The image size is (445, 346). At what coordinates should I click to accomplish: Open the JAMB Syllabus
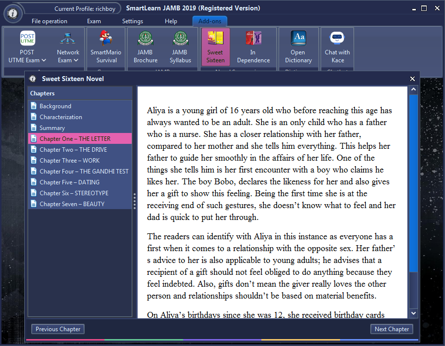180,47
